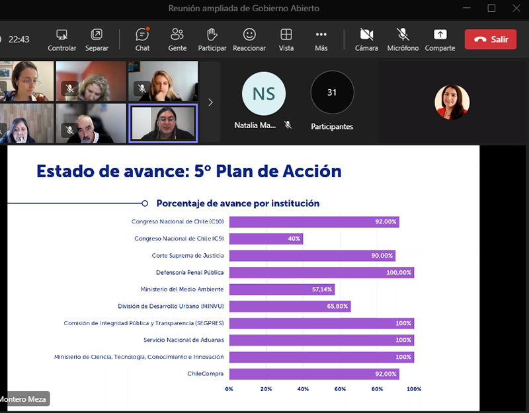The width and height of the screenshot is (529, 413).
Task: Click the Montero Meza presenter name label
Action: (23, 399)
